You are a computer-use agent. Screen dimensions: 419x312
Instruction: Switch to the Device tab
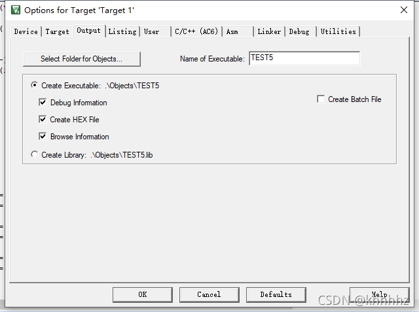click(x=26, y=31)
